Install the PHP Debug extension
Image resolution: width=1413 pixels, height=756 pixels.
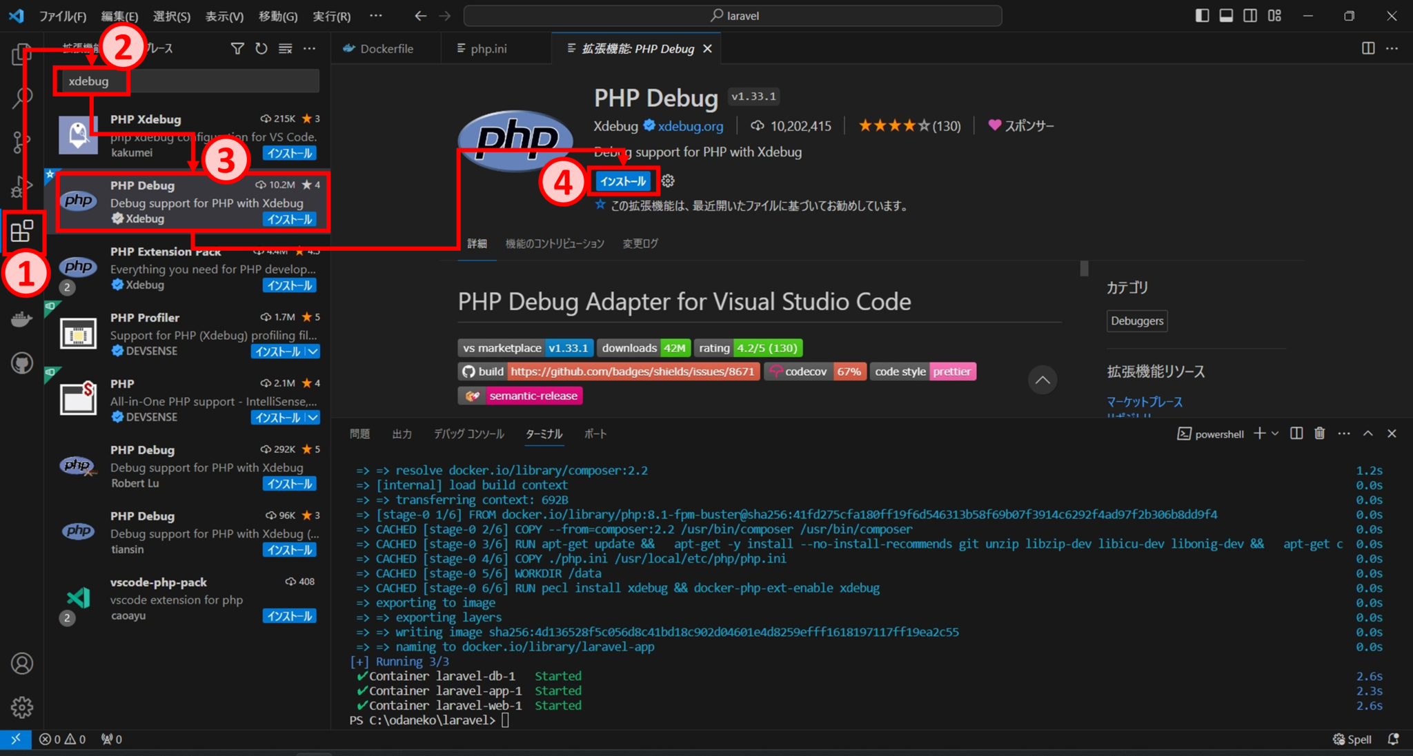(622, 181)
